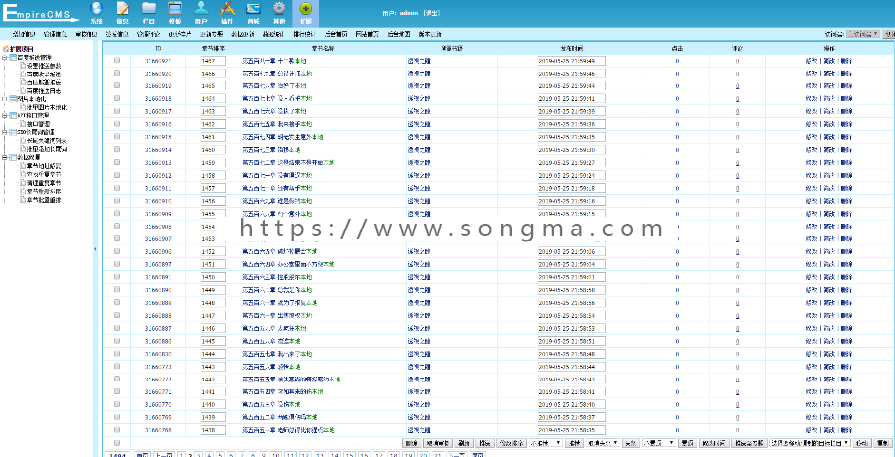Viewport: 895px width, 457px height.
Task: Open 后台首页 in the submenu bar
Action: [x=336, y=34]
